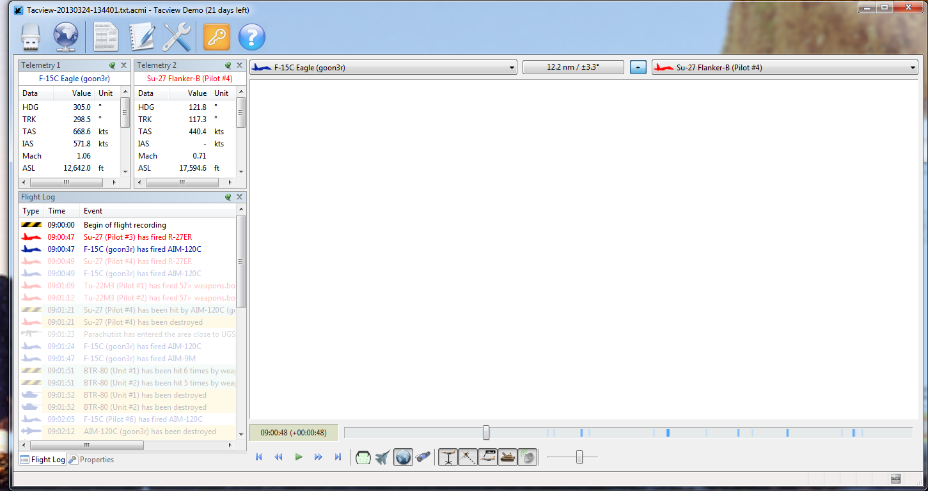Image resolution: width=928 pixels, height=491 pixels.
Task: Click the blue telescope view icon
Action: pos(423,457)
